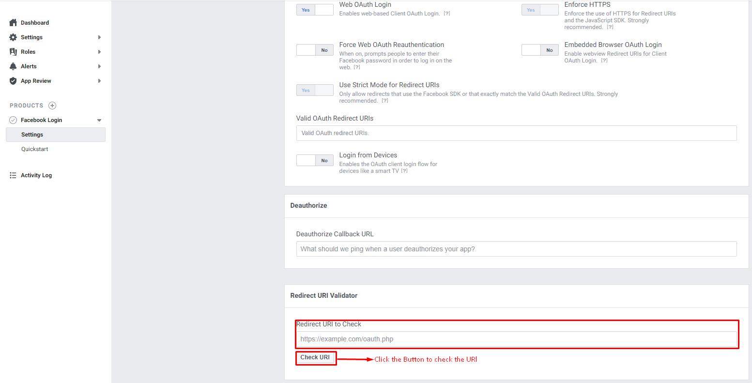
Task: Open help [?] for Enforce HTTPS
Action: pos(610,27)
